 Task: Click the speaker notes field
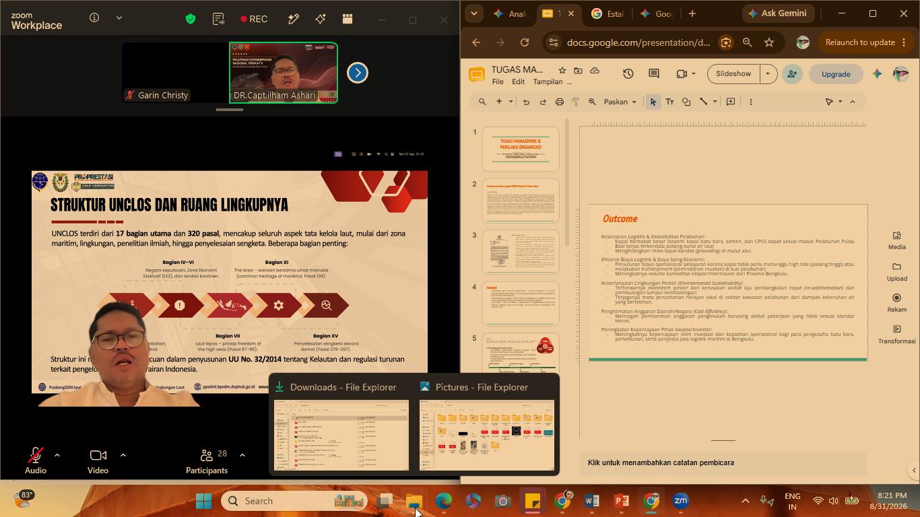pyautogui.click(x=723, y=462)
